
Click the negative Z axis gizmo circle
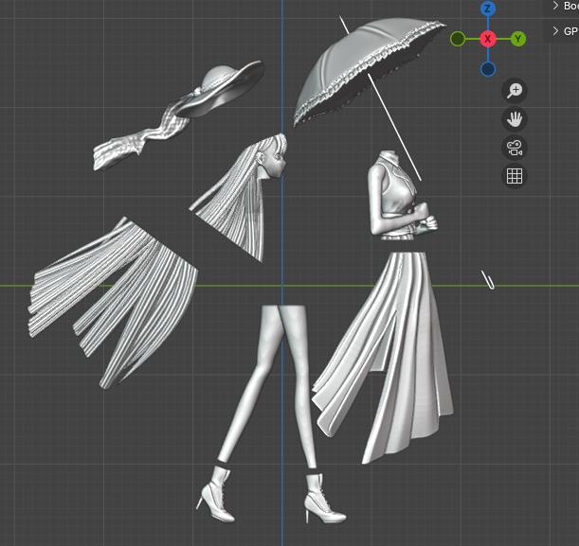(x=488, y=69)
